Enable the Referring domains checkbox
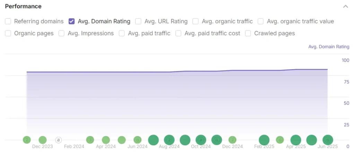 (x=8, y=21)
